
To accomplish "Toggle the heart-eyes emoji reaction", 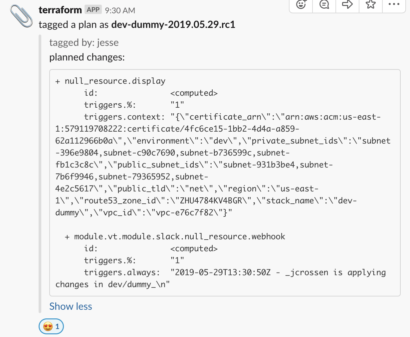I will point(51,326).
